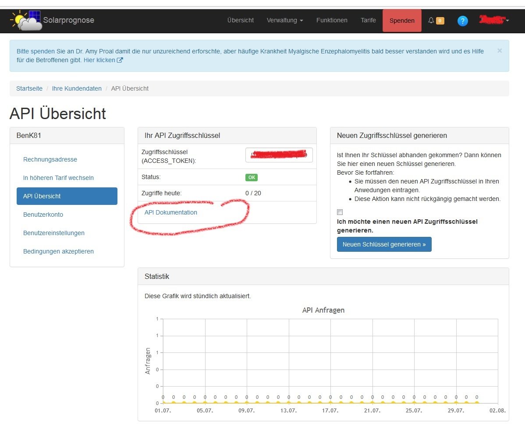This screenshot has height=433, width=525.
Task: Open the Übersicht menu item
Action: [241, 20]
